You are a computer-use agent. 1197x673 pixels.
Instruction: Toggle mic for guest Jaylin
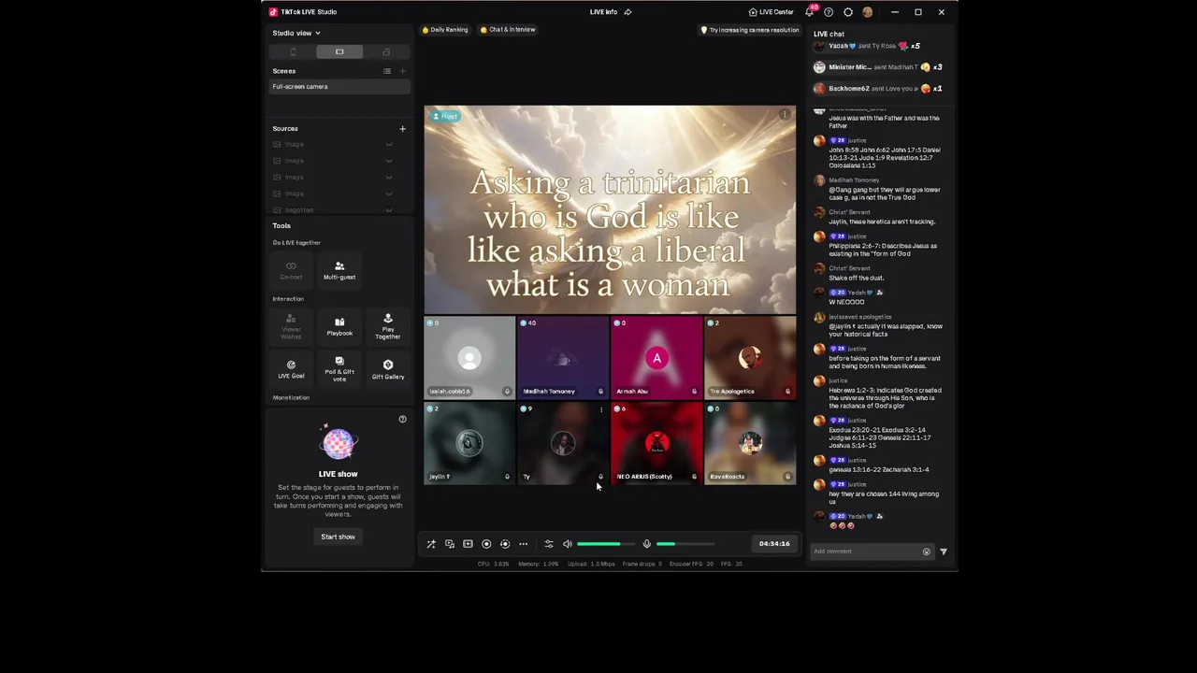click(507, 477)
